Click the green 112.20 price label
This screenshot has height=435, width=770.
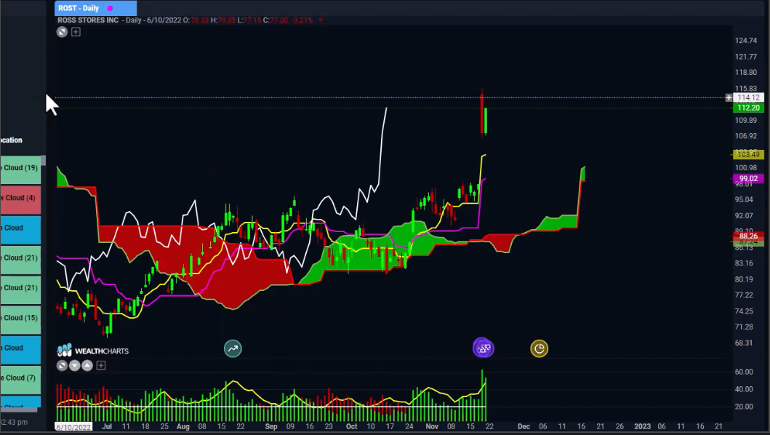click(748, 108)
